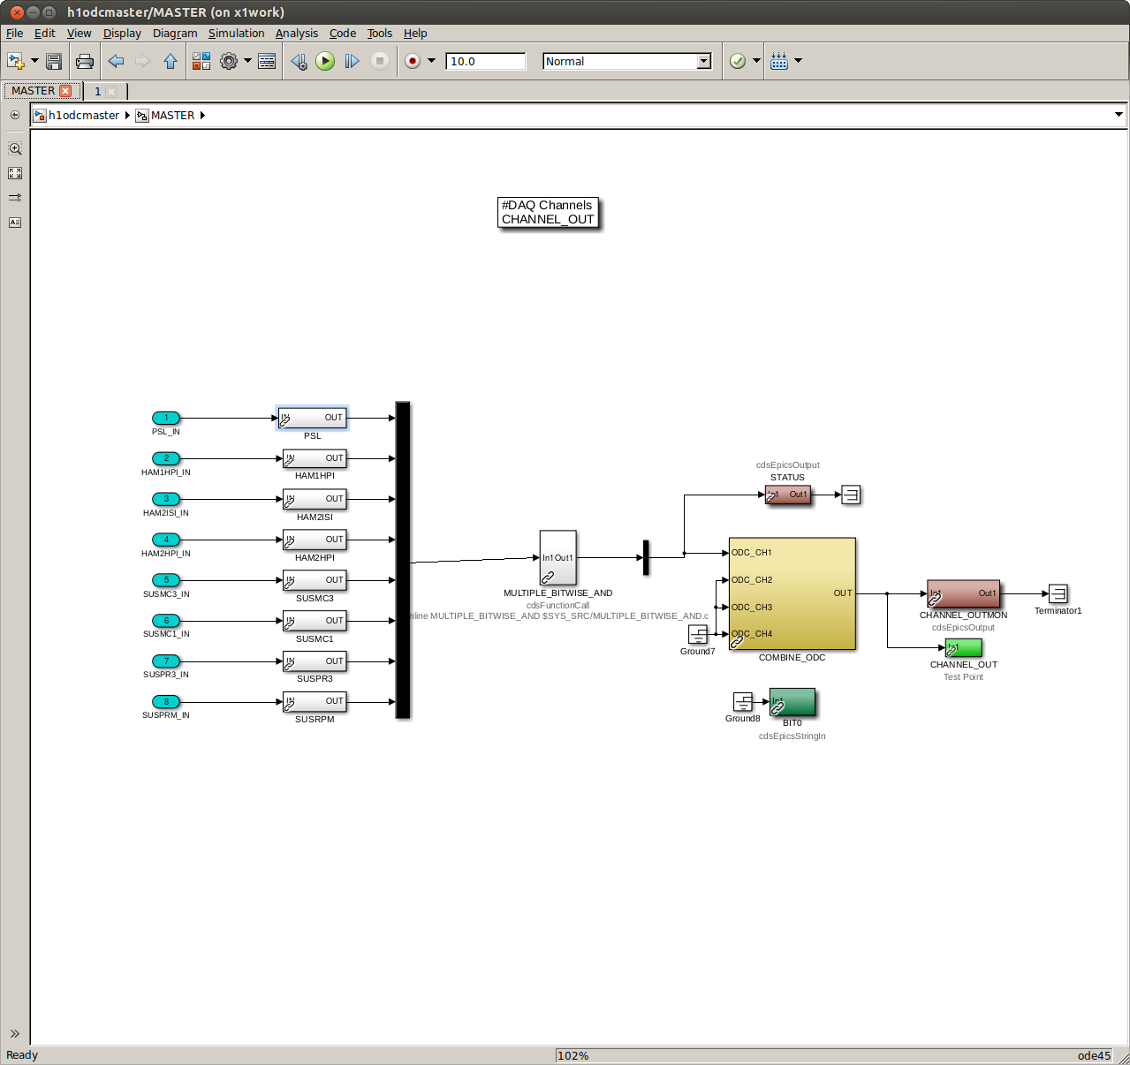
Task: Run the simulation with the green play button
Action: pos(325,61)
